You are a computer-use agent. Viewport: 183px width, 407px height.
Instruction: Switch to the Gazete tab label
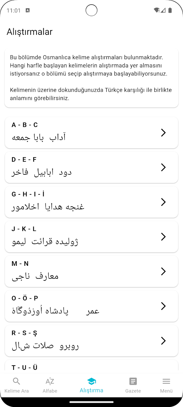coord(133,391)
